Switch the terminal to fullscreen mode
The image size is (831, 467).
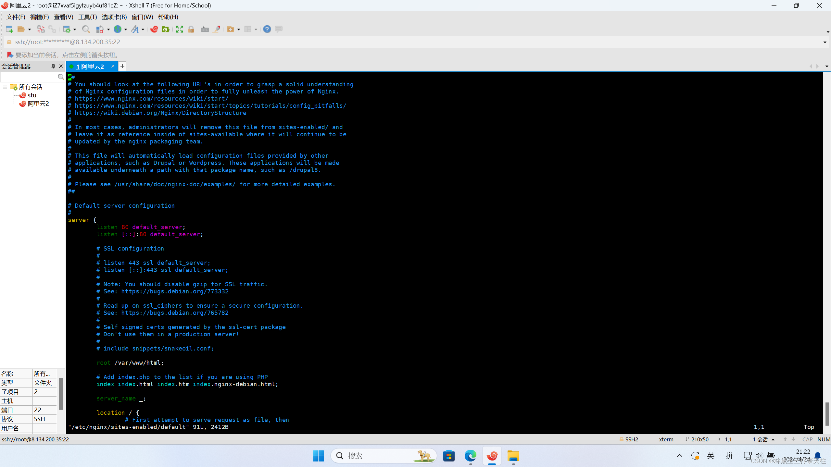(179, 29)
